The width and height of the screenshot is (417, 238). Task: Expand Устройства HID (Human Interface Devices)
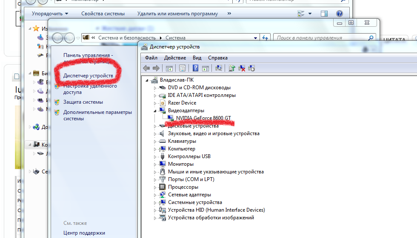click(x=155, y=210)
